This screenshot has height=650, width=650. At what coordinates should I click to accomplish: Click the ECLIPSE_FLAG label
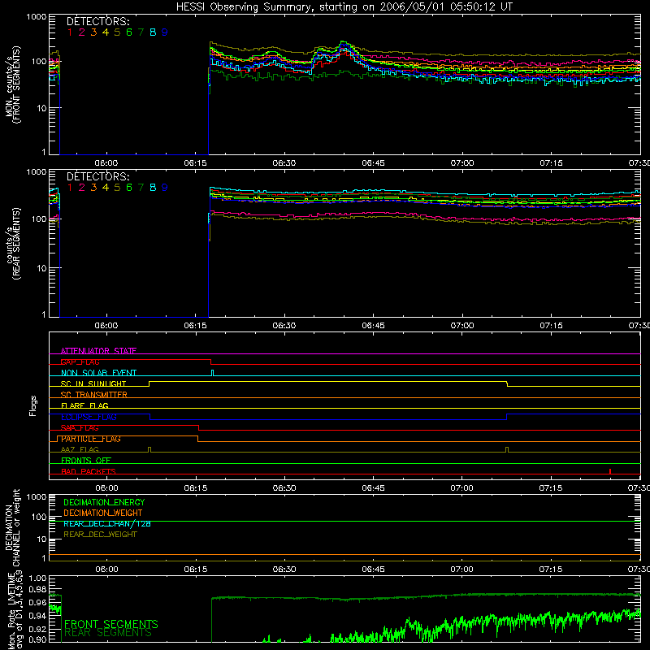(89, 417)
